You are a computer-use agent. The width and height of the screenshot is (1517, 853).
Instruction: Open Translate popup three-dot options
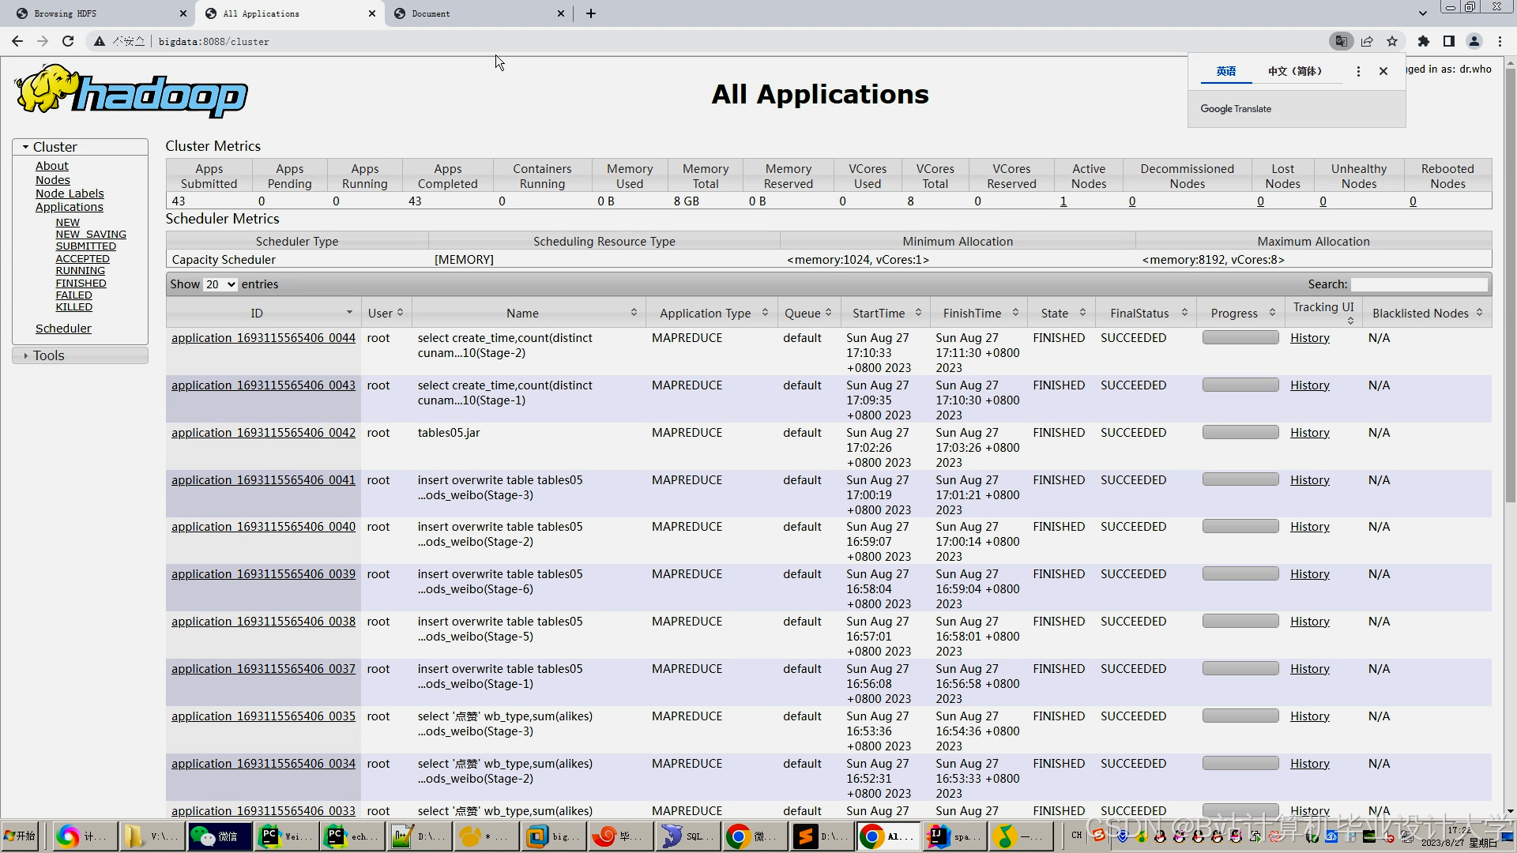click(x=1358, y=71)
